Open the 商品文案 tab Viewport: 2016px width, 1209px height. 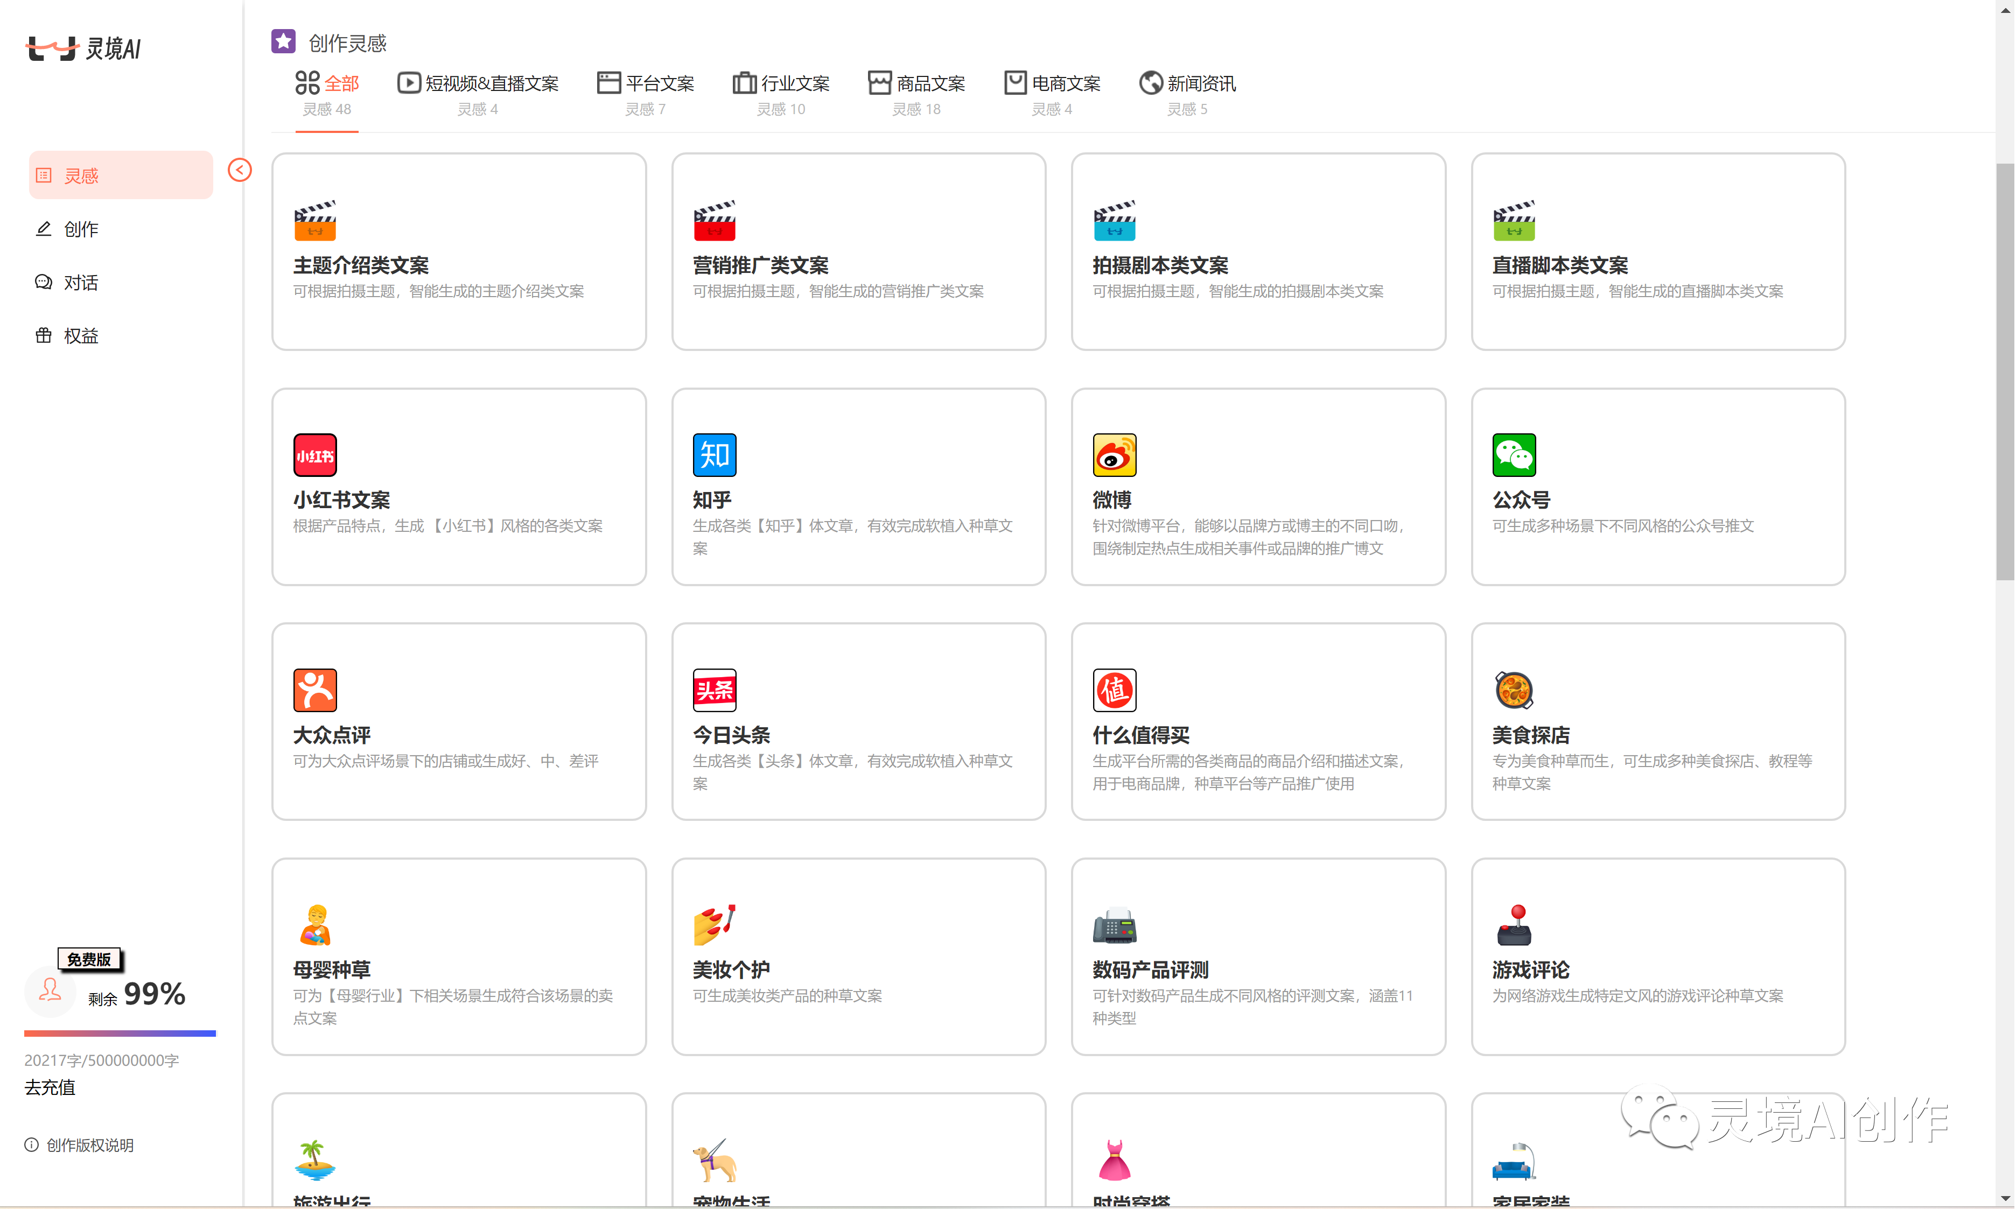pos(917,95)
